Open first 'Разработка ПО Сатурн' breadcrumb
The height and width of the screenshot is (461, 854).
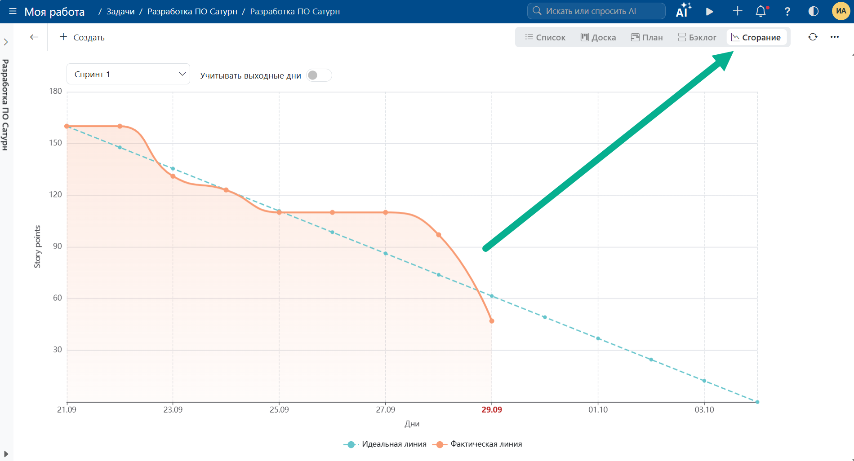pos(192,12)
